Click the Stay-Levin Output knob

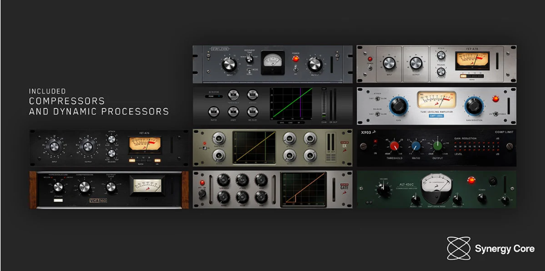pyautogui.click(x=314, y=64)
